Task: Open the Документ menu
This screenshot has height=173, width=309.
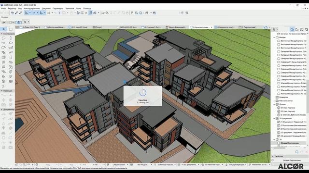Action: click(x=46, y=9)
